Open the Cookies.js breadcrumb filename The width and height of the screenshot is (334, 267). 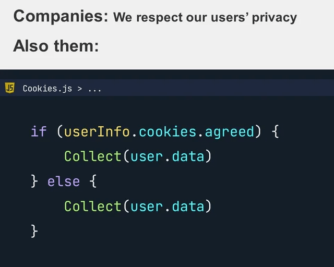point(47,89)
